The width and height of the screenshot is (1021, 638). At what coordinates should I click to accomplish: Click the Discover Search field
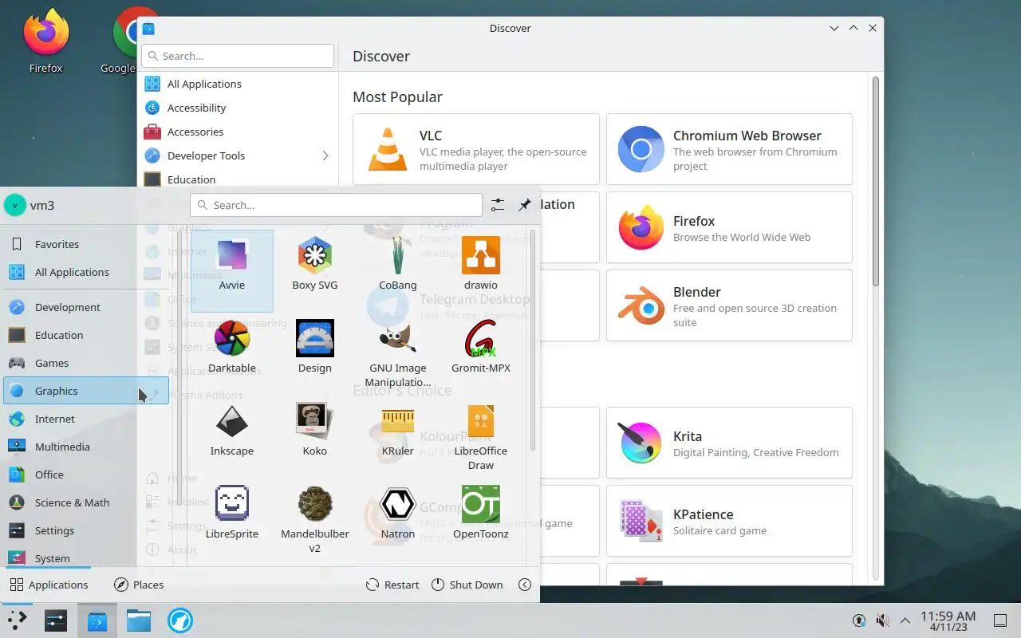coord(238,56)
